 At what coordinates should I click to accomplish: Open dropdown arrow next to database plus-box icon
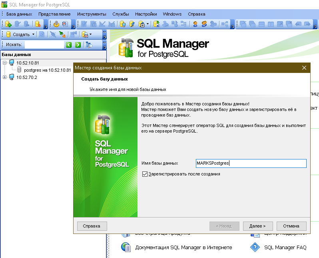click(x=148, y=24)
